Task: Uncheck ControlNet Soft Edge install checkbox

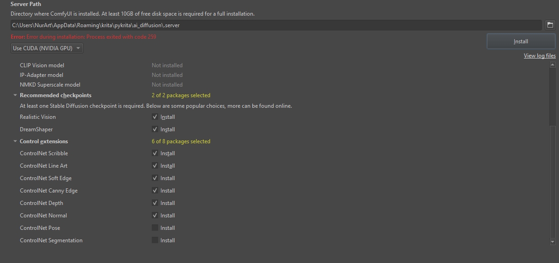Action: coord(155,178)
